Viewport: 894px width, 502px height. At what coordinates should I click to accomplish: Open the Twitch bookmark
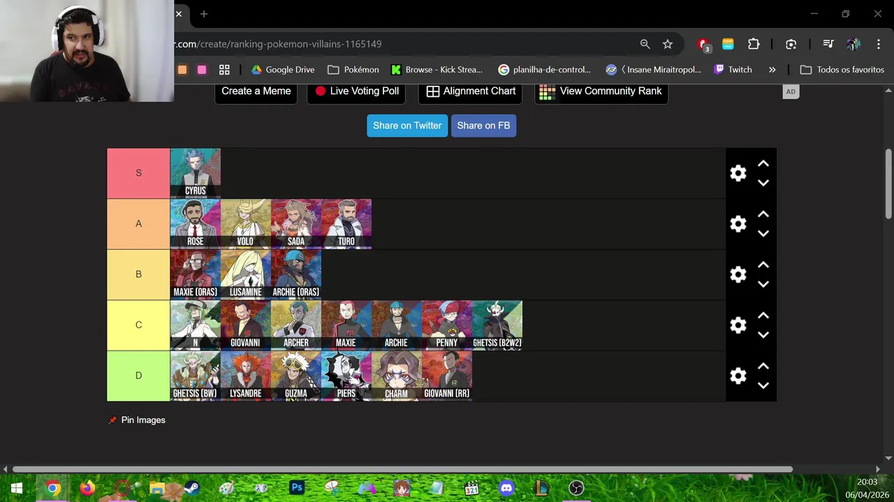[733, 70]
